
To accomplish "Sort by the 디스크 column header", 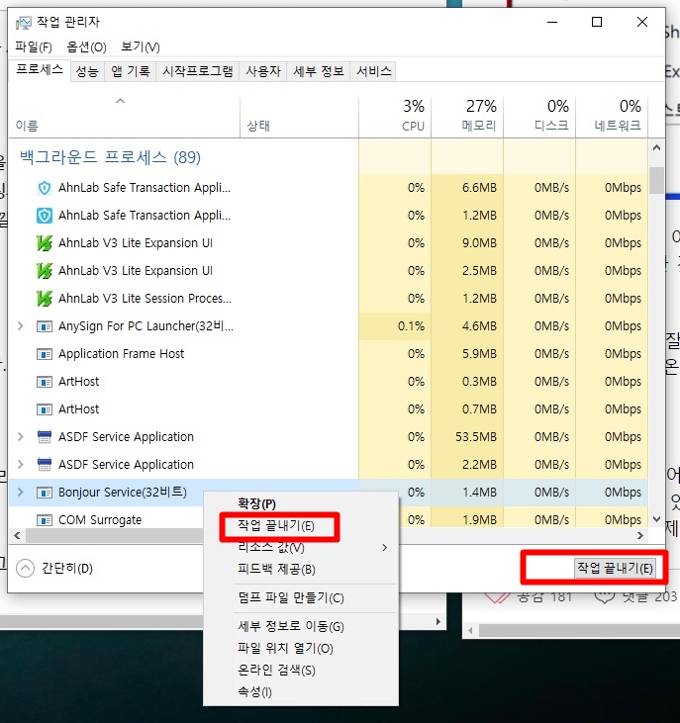I will 539,117.
